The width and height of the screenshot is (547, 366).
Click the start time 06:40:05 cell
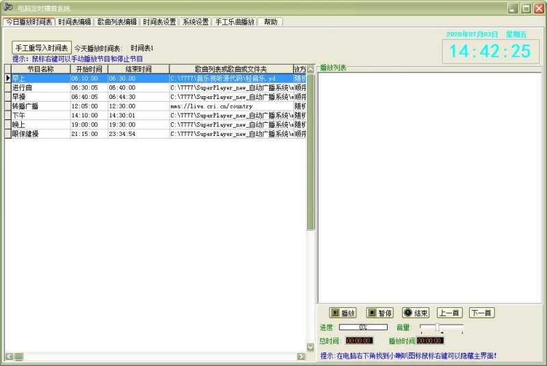point(89,97)
